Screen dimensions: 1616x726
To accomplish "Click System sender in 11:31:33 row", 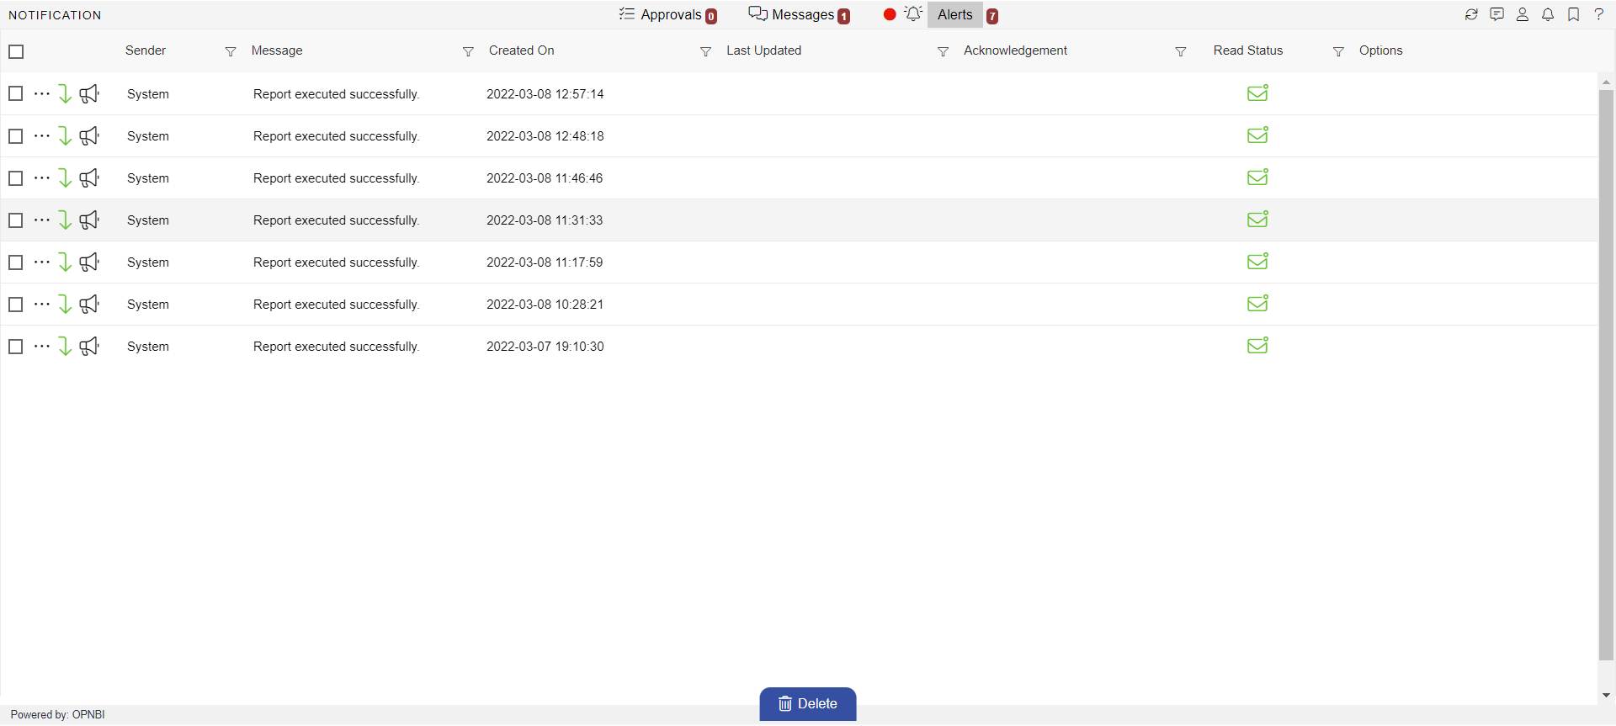I will [148, 220].
